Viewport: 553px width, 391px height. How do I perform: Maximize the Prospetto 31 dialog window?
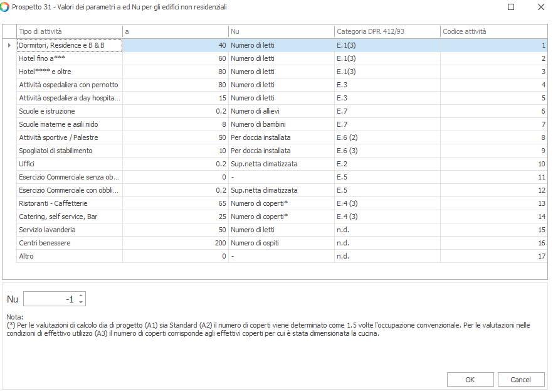(511, 7)
